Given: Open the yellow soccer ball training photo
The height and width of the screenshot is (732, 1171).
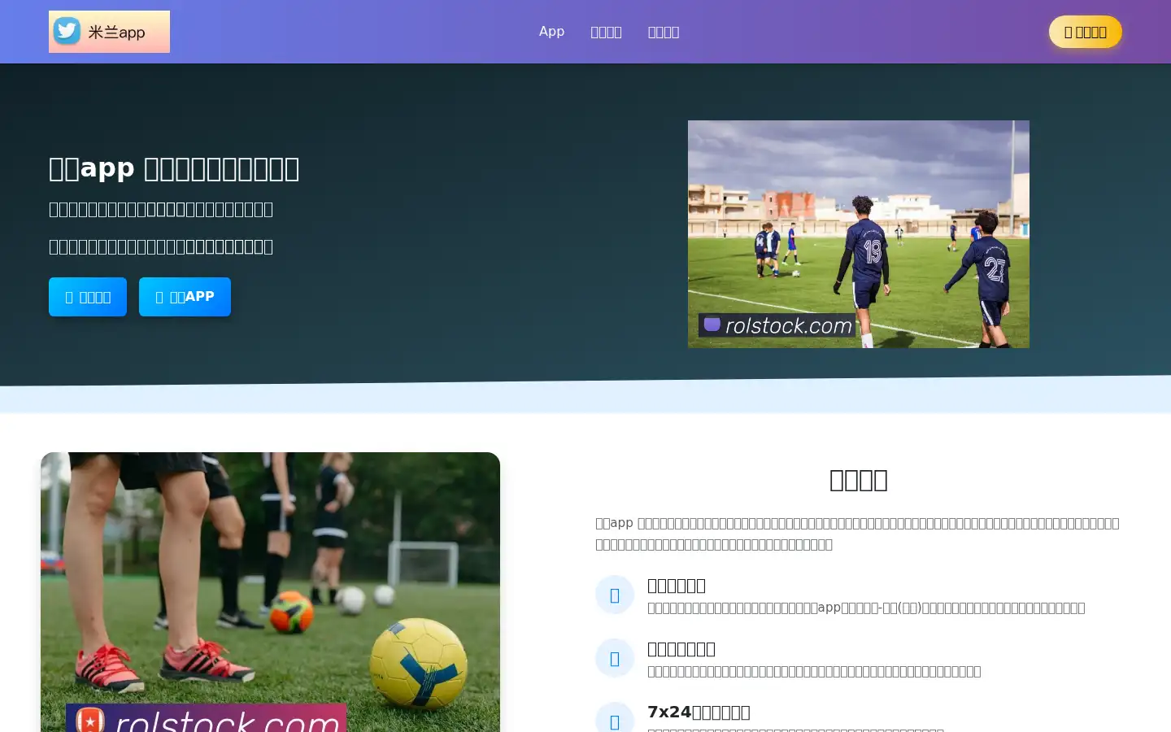Looking at the screenshot, I should click(270, 592).
